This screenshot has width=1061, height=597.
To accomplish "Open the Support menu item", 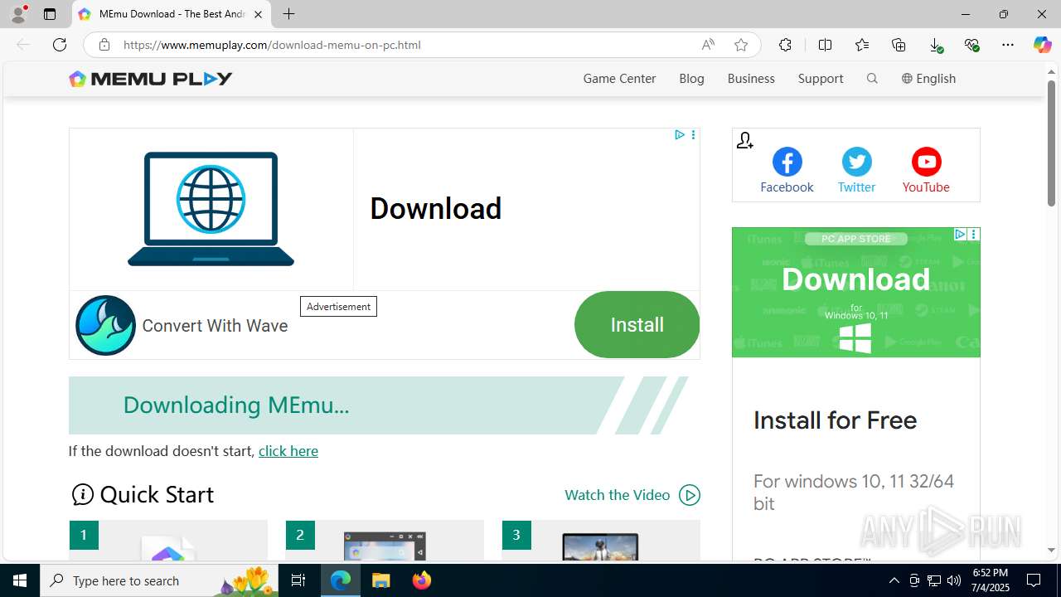I will [x=821, y=78].
